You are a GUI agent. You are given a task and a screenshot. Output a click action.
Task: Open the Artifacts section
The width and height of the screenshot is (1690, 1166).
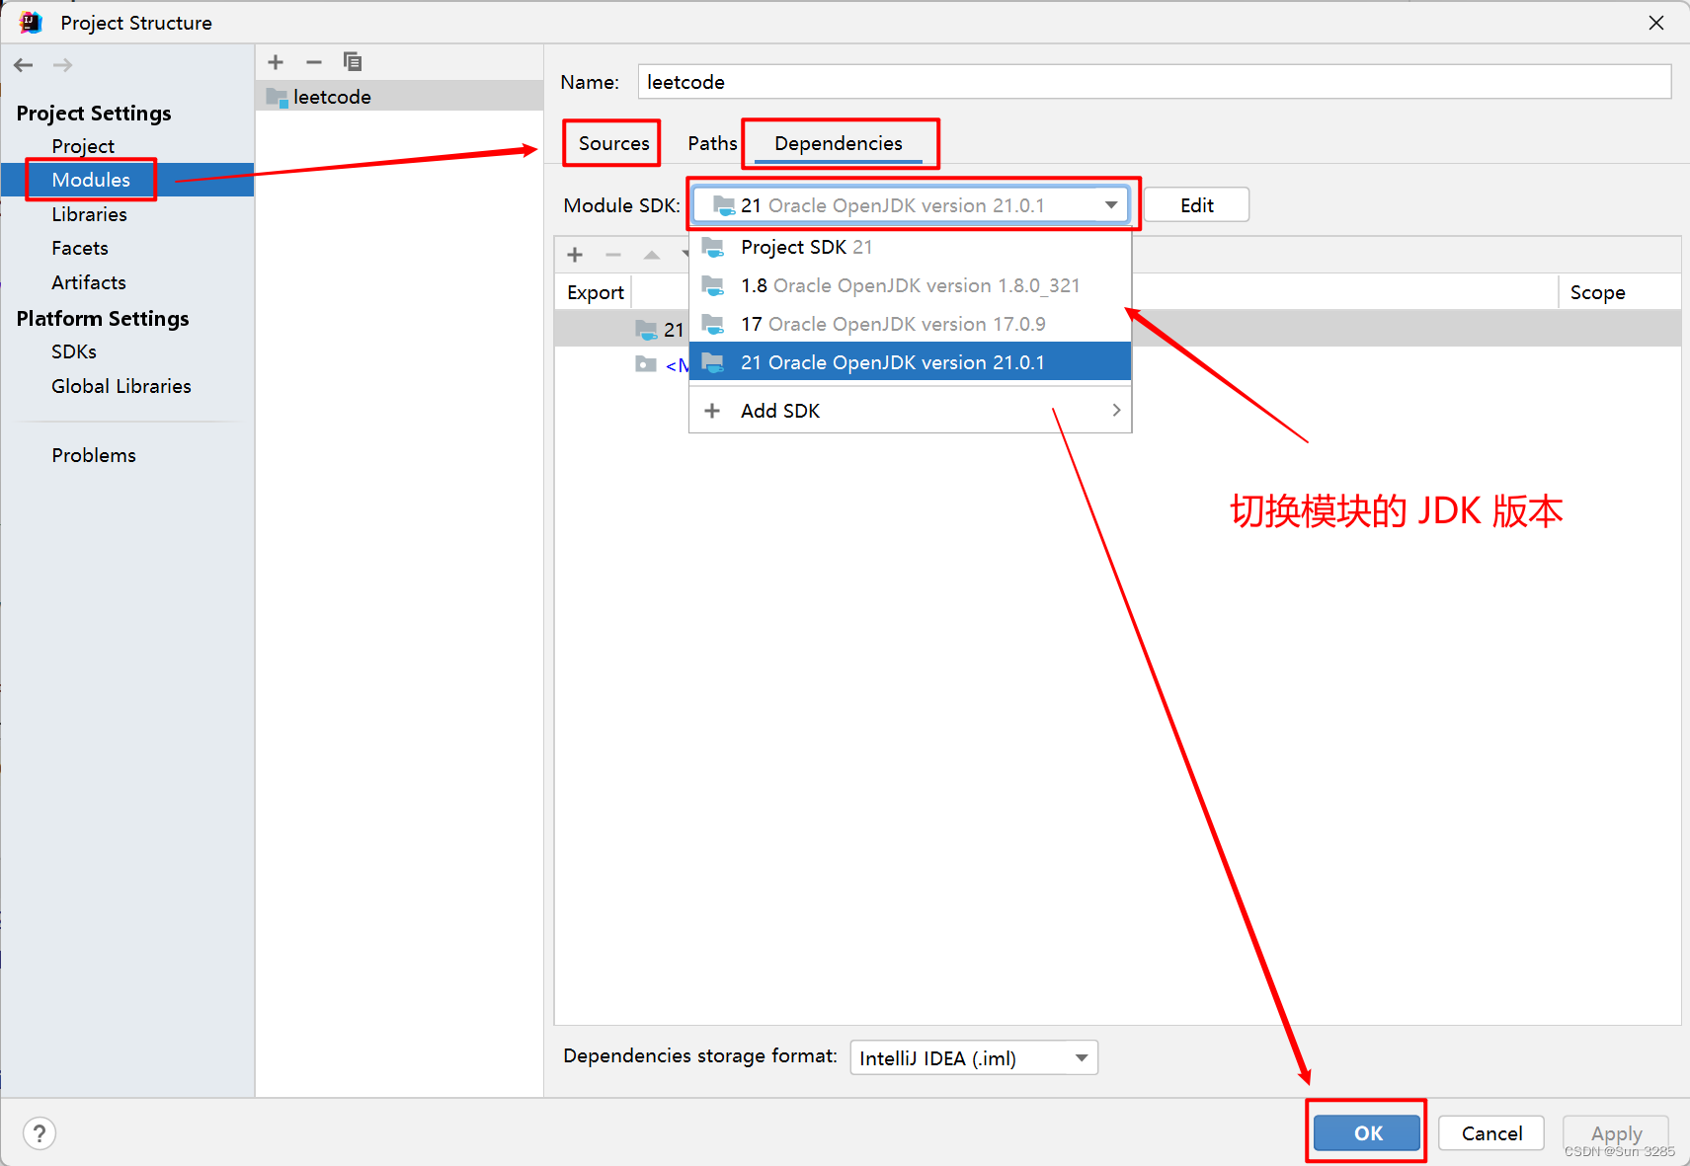pyautogui.click(x=89, y=282)
